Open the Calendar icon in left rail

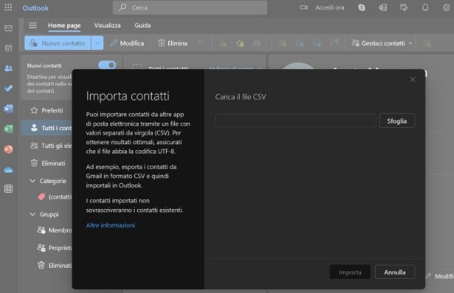pyautogui.click(x=8, y=48)
